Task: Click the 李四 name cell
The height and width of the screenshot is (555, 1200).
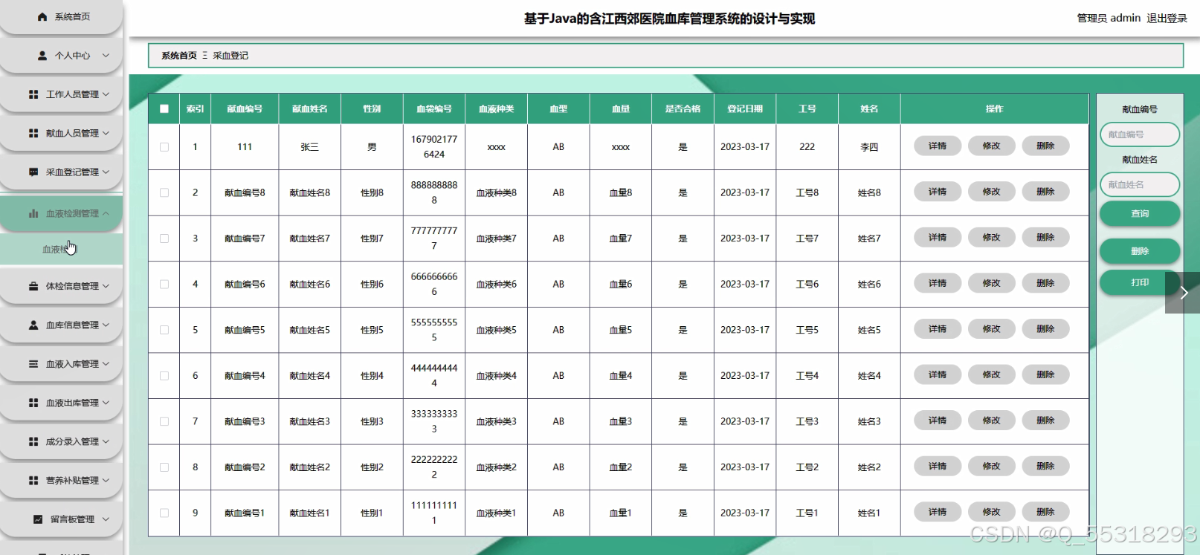Action: pyautogui.click(x=869, y=147)
